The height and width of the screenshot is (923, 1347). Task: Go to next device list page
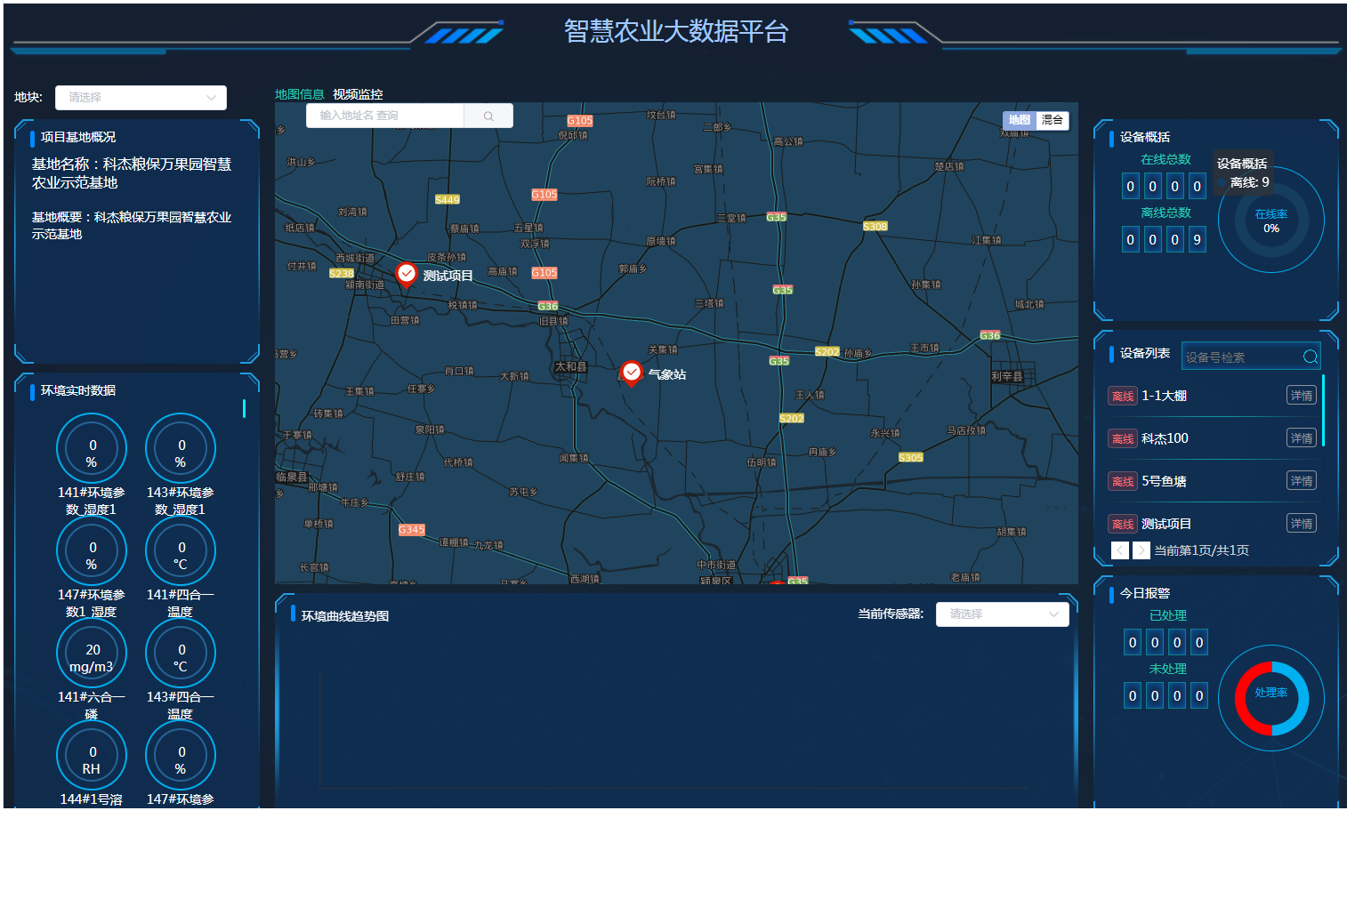(x=1141, y=550)
